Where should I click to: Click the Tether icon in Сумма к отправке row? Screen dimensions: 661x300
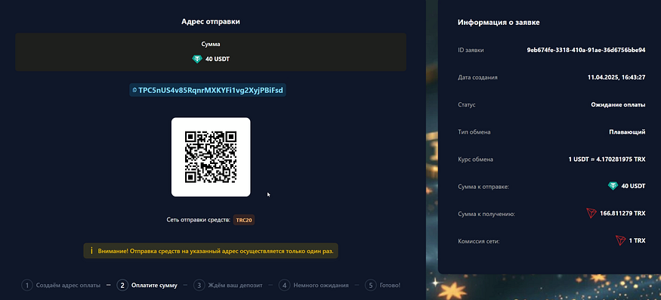coord(613,186)
